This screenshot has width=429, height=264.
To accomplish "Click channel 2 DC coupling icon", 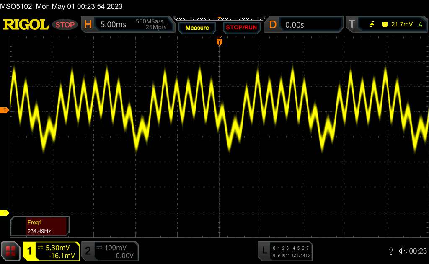I will (99, 248).
